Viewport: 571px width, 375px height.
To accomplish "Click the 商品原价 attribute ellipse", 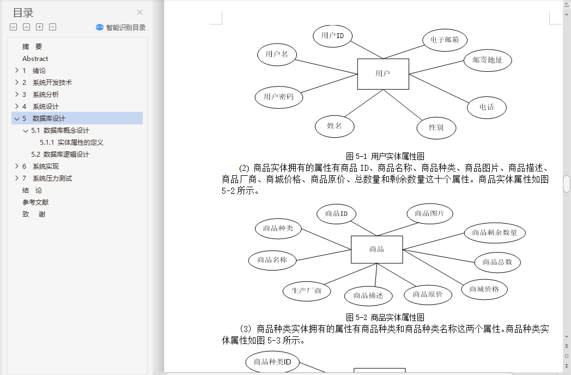I will (x=428, y=294).
